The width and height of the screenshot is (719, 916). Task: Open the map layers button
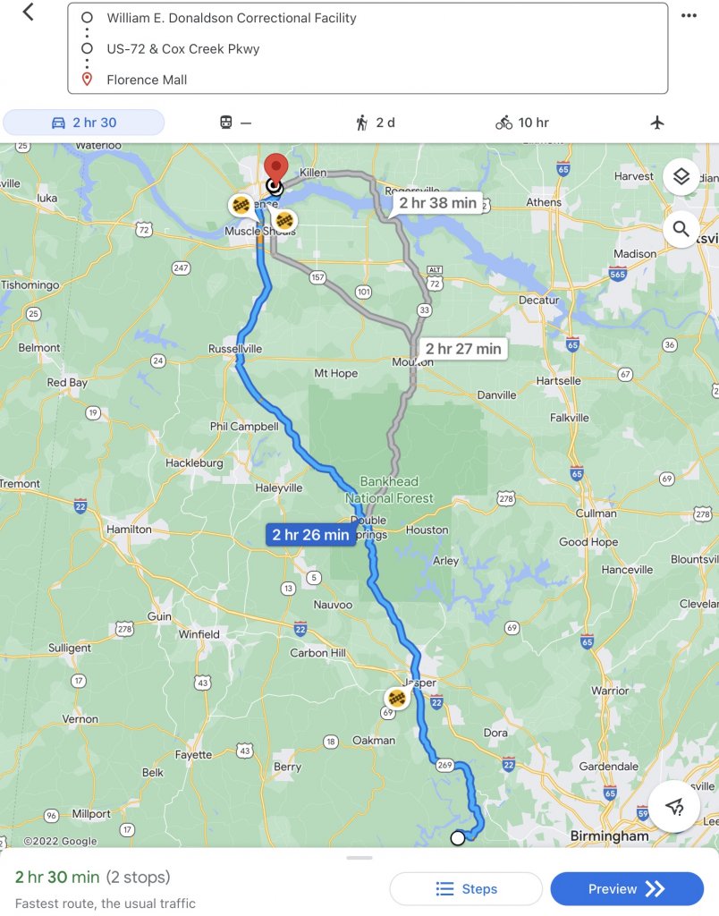point(681,176)
